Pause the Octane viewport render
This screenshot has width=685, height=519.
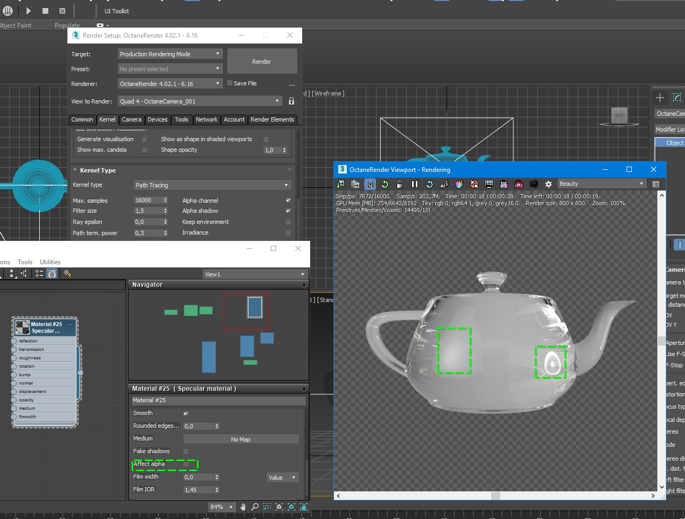point(415,184)
